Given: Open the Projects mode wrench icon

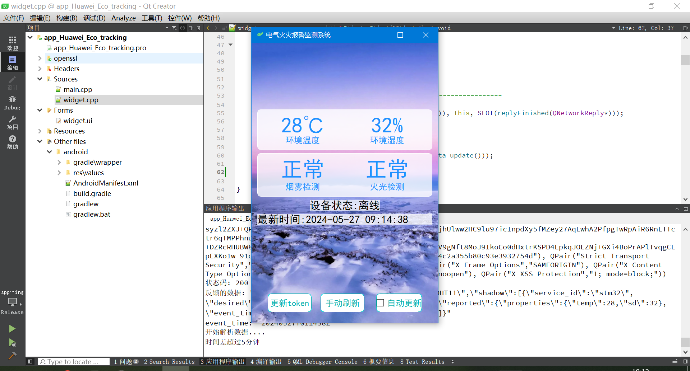Looking at the screenshot, I should (x=12, y=122).
